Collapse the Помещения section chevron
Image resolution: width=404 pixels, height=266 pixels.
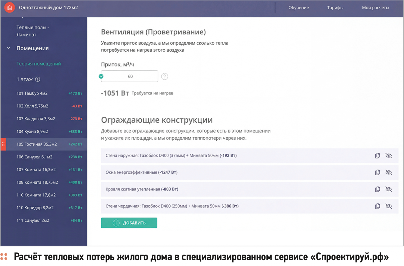9,48
